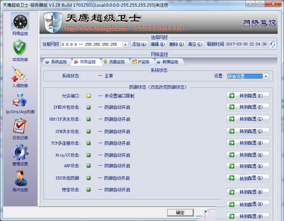Click 转到配置 in the Http/CC攻击 row
Image resolution: width=284 pixels, height=221 pixels.
coord(248,155)
